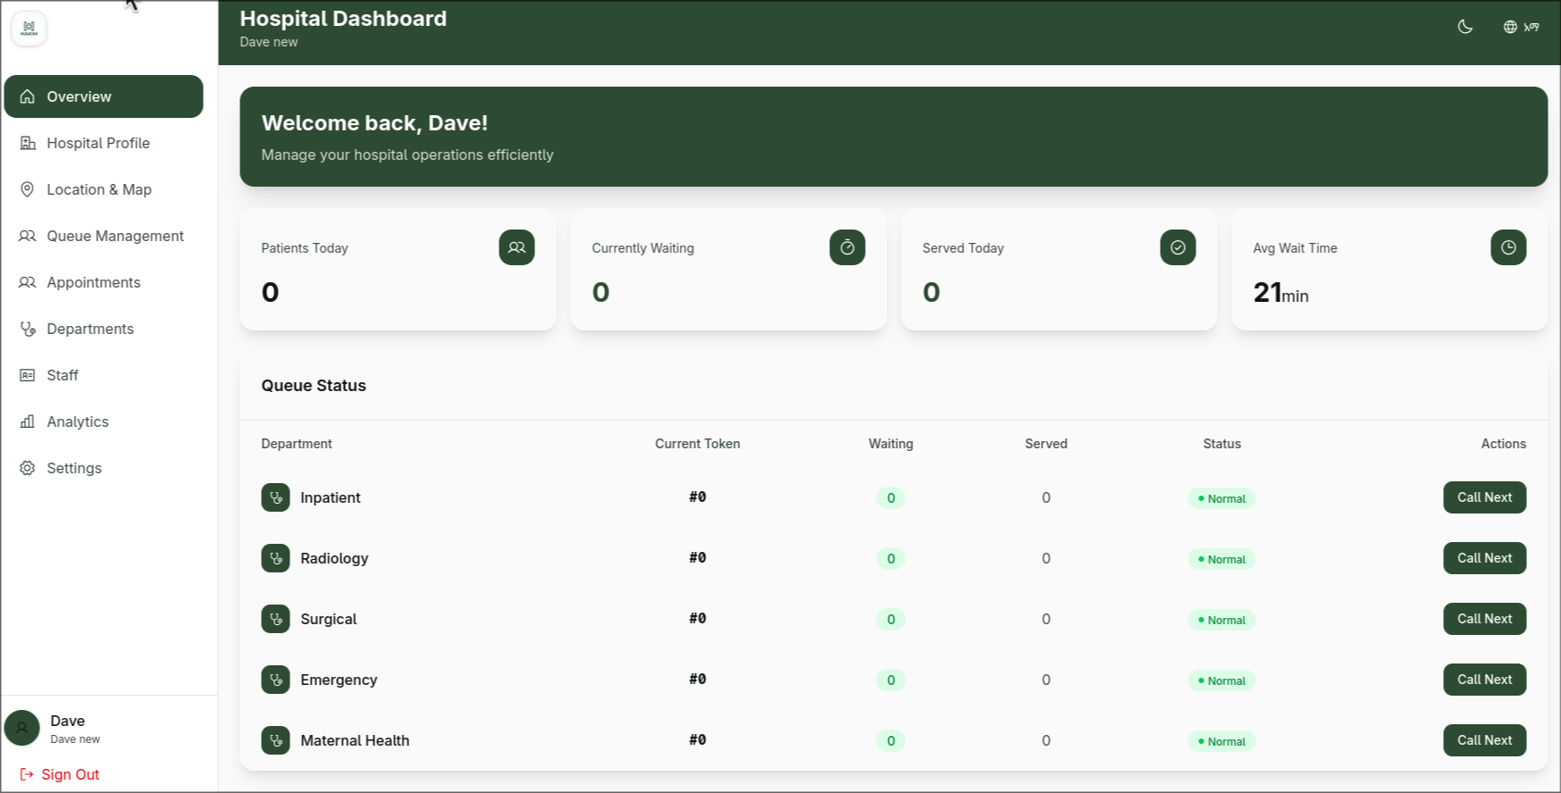Screen dimensions: 1561x793
Task: Click the Surgical Normal status badge
Action: (x=1221, y=620)
